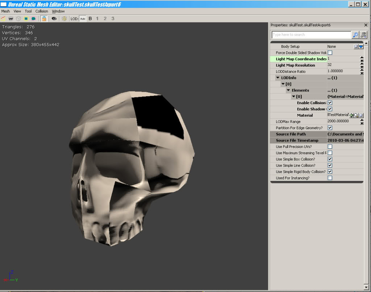This screenshot has height=292, width=371.
Task: Toggle the bounds cube toolbar icon
Action: click(x=18, y=18)
